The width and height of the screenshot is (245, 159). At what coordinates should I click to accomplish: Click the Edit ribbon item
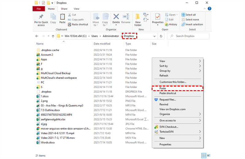tap(169, 20)
